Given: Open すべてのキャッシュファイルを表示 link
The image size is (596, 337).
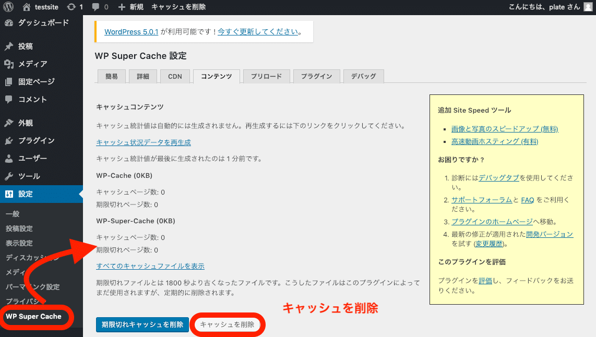Looking at the screenshot, I should 150,267.
